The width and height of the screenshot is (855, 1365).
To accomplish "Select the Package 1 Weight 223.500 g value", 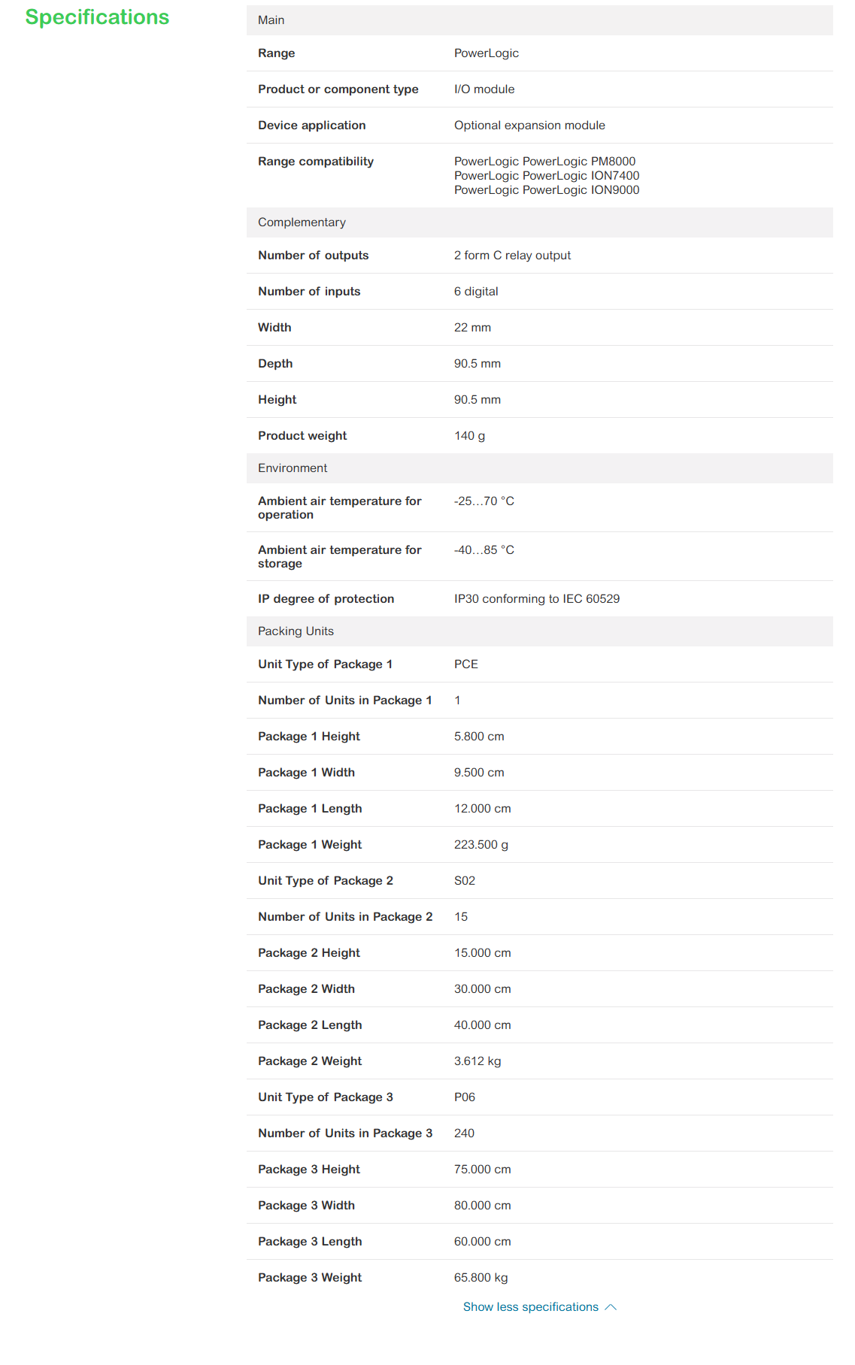I will 481,845.
